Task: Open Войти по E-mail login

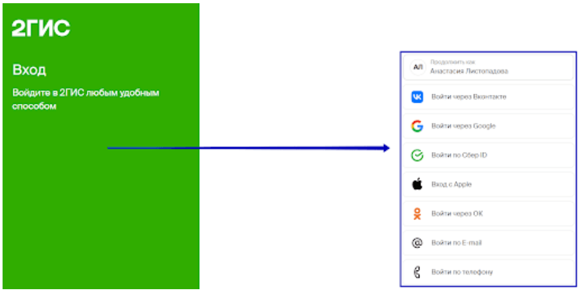Action: (489, 243)
